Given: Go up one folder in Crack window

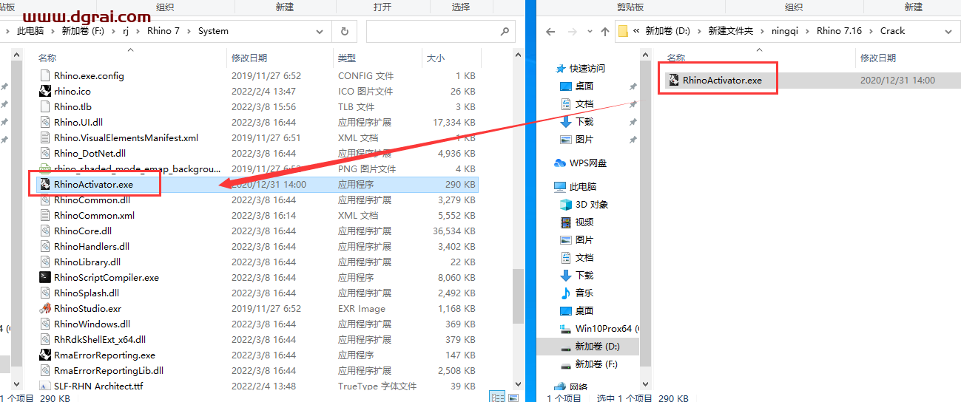Looking at the screenshot, I should [x=605, y=31].
